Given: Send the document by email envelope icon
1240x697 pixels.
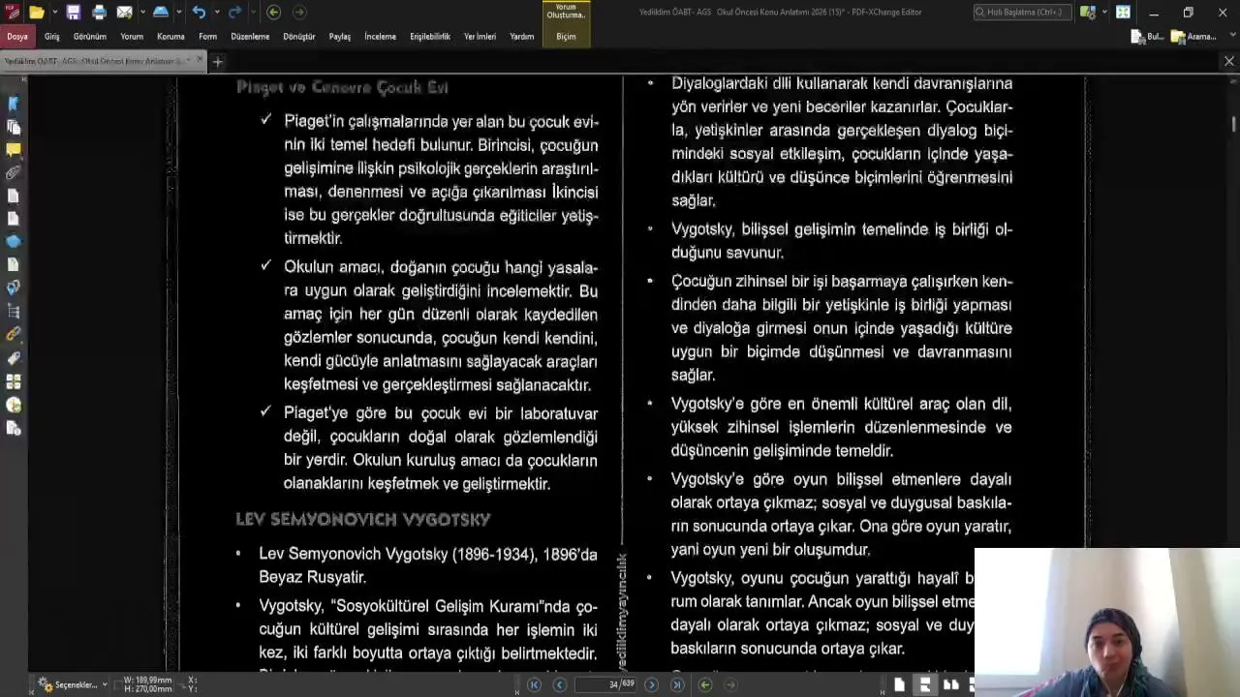Looking at the screenshot, I should (x=124, y=13).
